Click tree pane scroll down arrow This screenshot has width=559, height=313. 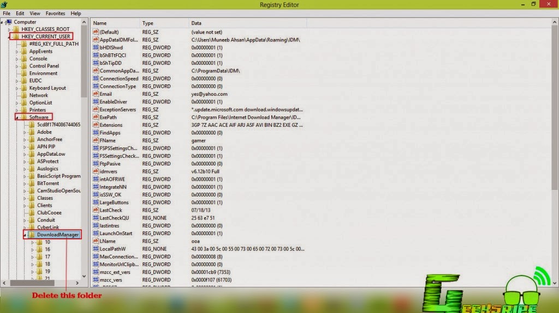84,276
